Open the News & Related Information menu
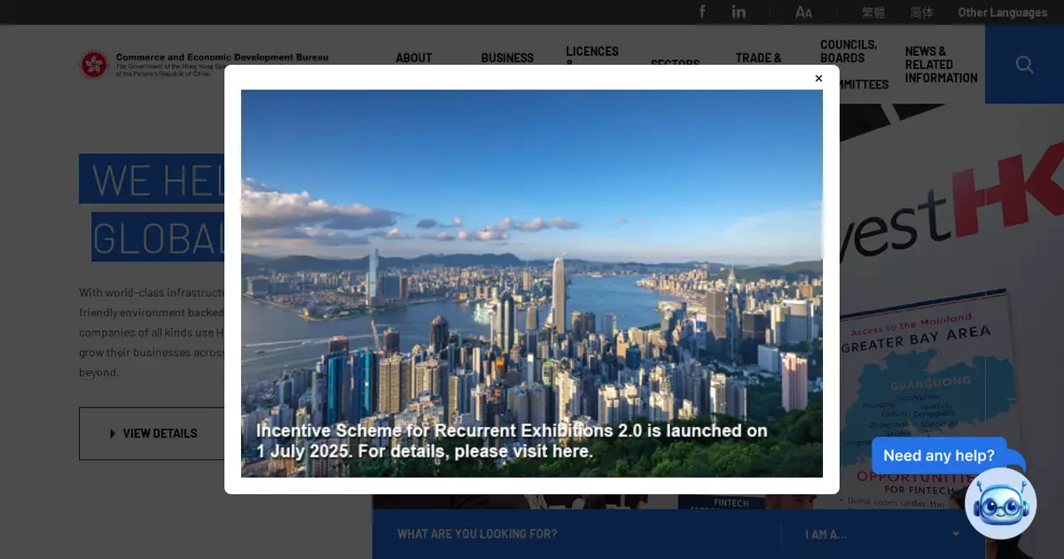The height and width of the screenshot is (559, 1064). coord(941,65)
